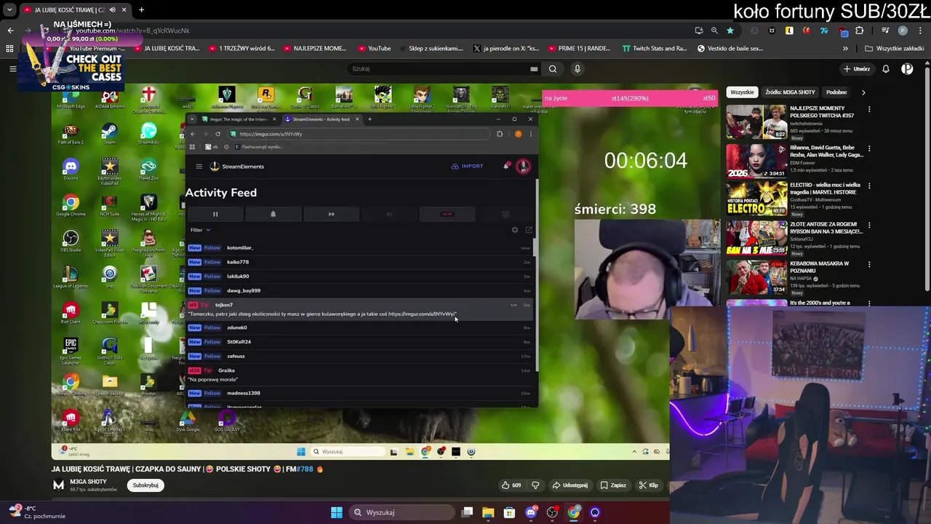Show more filter chips with right arrow
This screenshot has height=524, width=931.
(x=863, y=92)
